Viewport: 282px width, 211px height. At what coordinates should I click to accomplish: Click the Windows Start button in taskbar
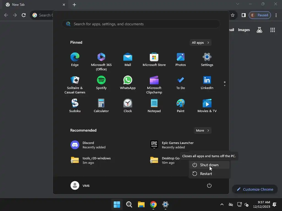click(117, 204)
